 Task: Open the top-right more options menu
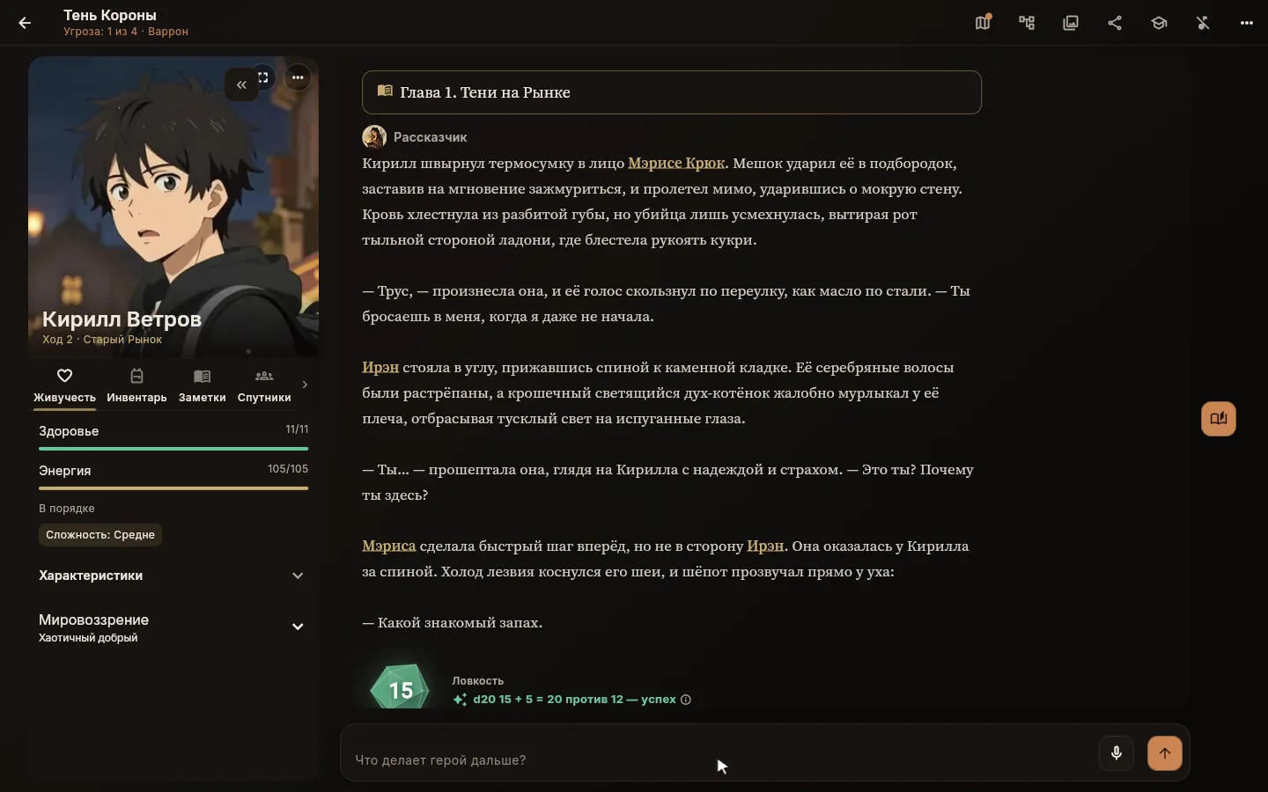pyautogui.click(x=1246, y=23)
